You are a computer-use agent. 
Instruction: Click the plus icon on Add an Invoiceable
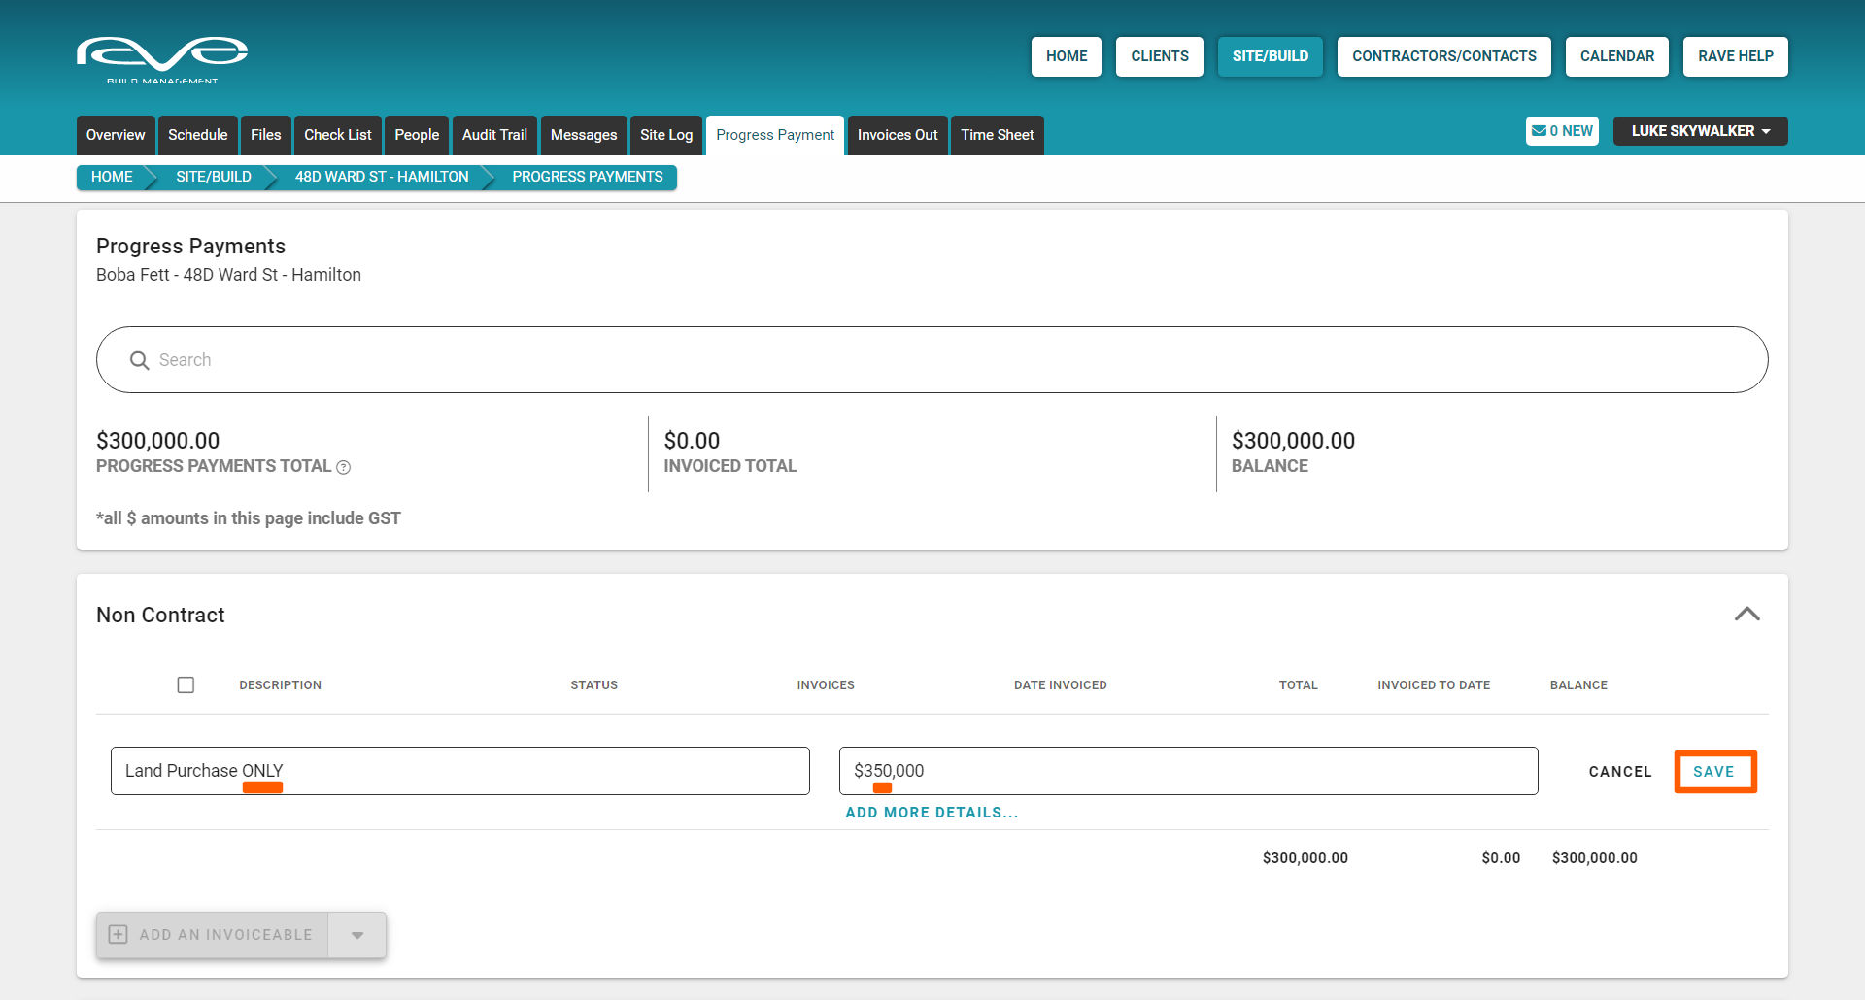pos(119,935)
